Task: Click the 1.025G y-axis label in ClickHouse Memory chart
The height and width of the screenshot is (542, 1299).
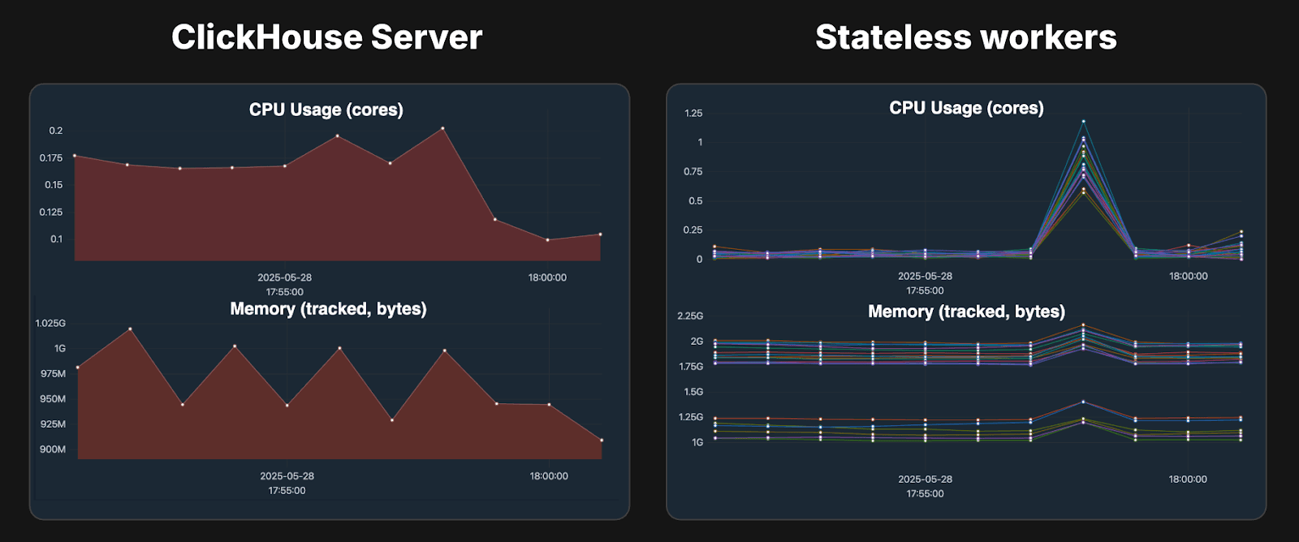Action: (50, 323)
